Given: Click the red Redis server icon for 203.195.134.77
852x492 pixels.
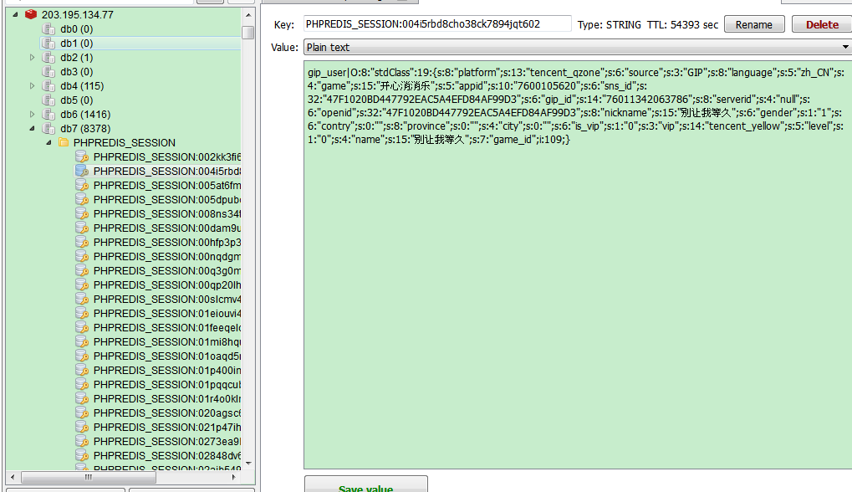Looking at the screenshot, I should click(31, 15).
